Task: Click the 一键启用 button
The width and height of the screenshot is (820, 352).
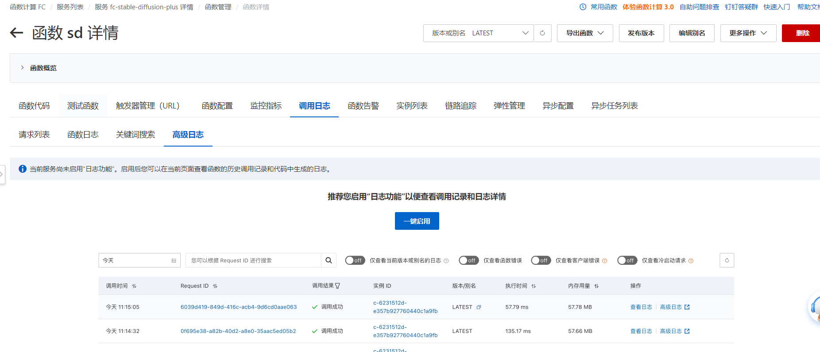Action: [417, 221]
